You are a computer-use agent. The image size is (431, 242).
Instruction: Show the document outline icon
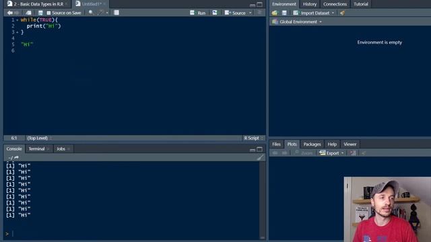[259, 13]
